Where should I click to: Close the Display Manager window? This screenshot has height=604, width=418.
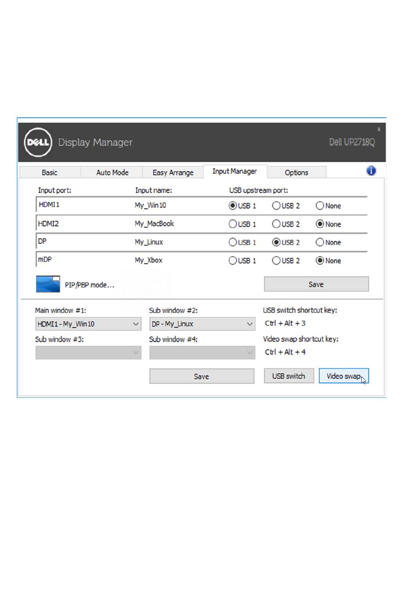point(378,129)
